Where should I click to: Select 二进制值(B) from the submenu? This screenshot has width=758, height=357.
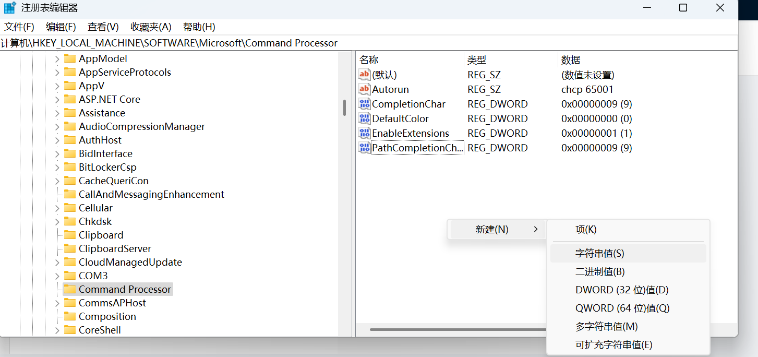tap(628, 272)
